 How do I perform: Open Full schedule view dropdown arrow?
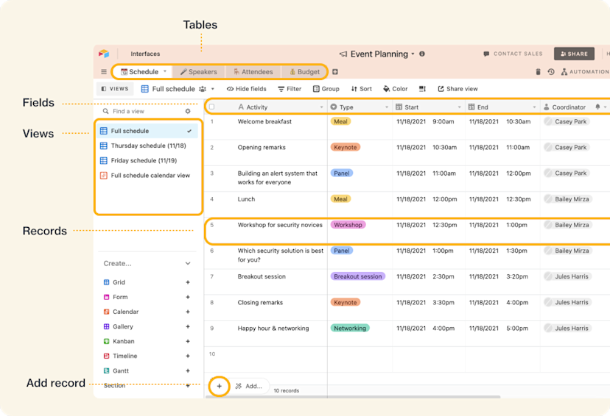[213, 89]
